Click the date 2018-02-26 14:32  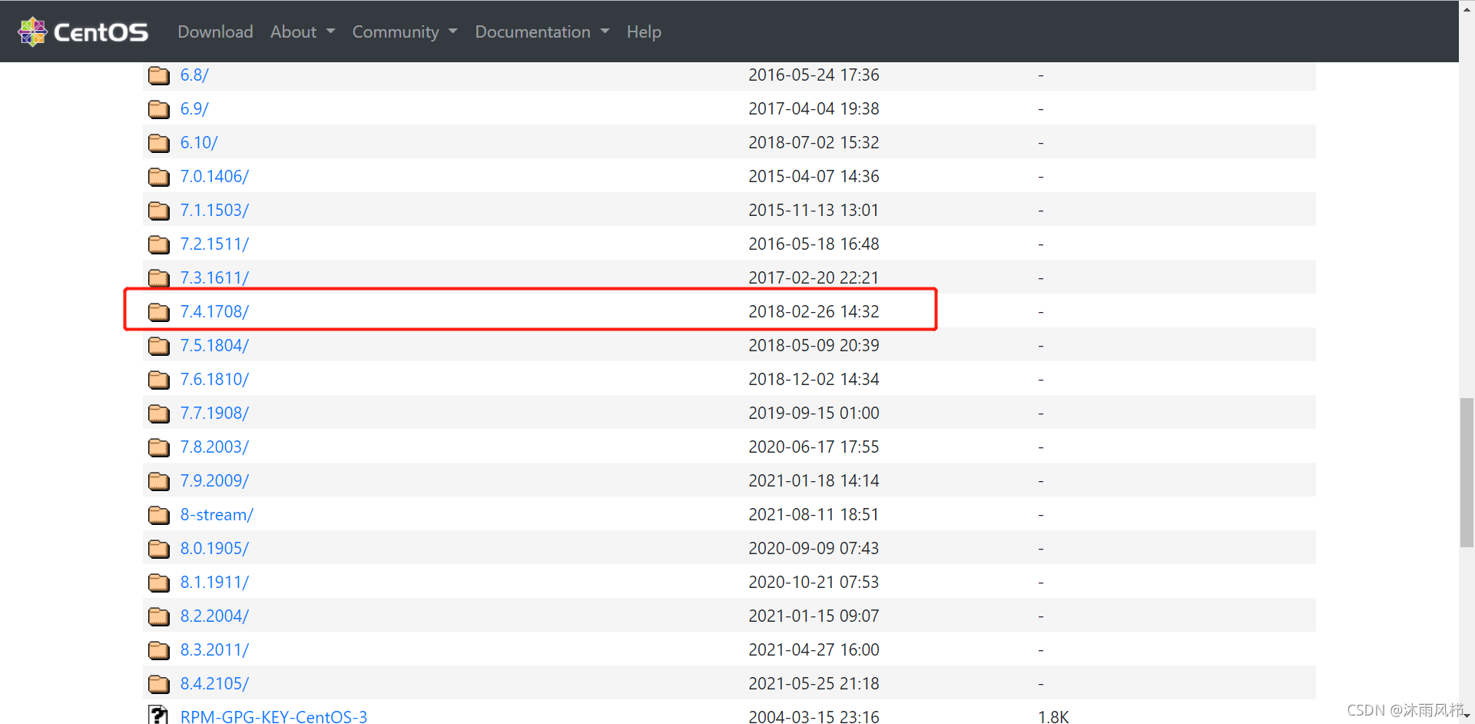click(x=814, y=311)
